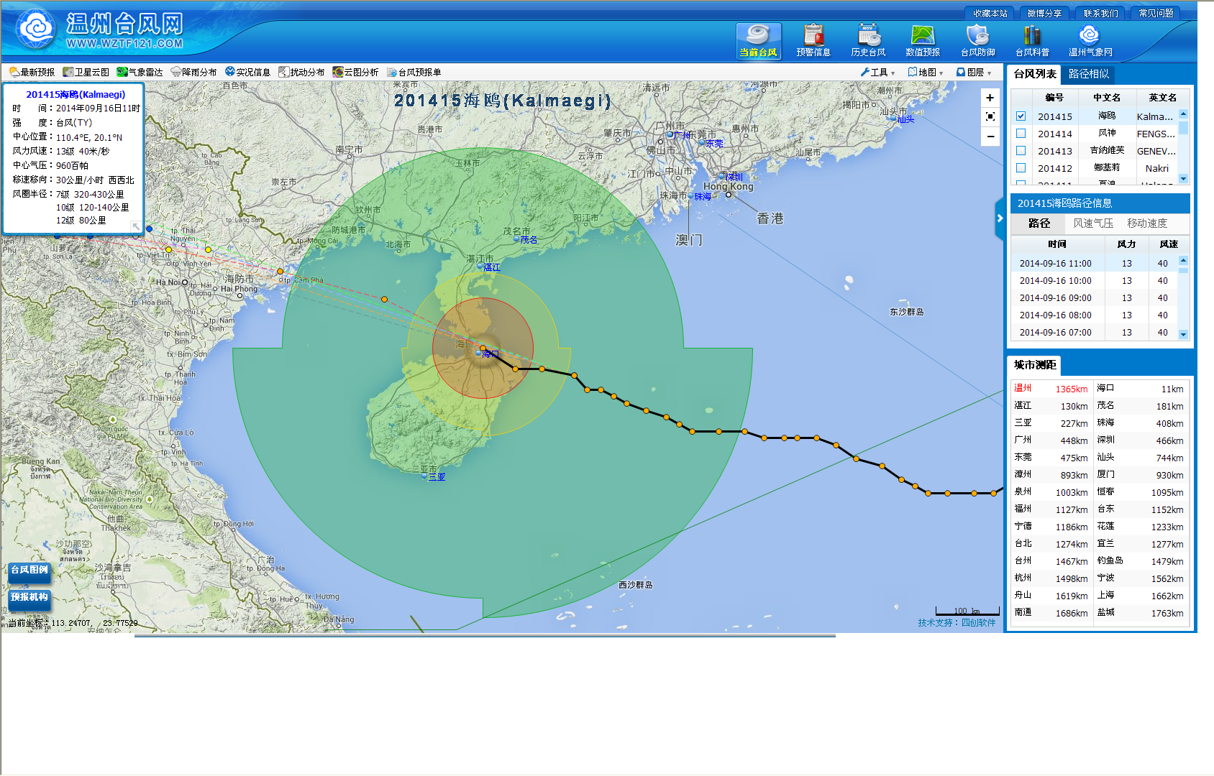
Task: Open the 台风科普 typhoon science icon
Action: coord(1032,40)
